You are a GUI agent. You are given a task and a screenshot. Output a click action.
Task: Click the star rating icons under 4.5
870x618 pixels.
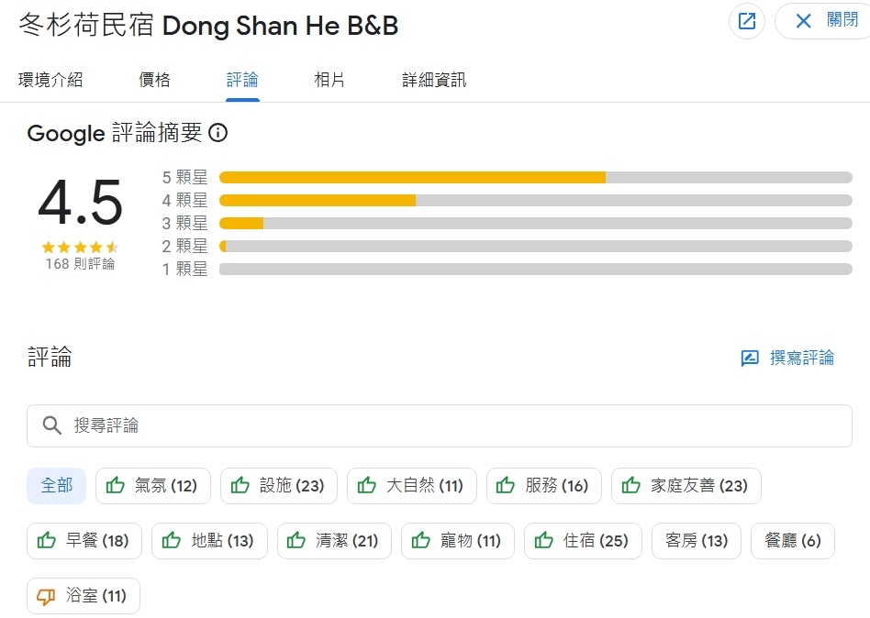[80, 247]
